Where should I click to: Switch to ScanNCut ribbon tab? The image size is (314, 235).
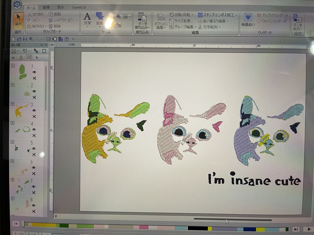click(79, 7)
